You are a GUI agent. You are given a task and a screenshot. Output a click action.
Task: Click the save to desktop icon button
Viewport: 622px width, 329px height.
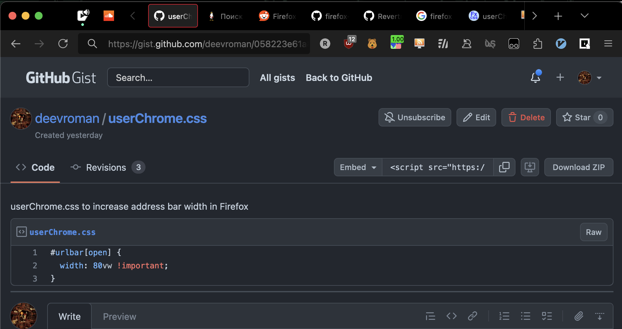point(530,167)
